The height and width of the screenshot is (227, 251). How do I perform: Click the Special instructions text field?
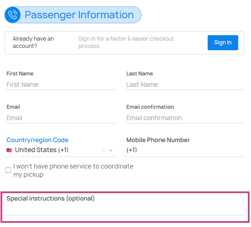(125, 209)
